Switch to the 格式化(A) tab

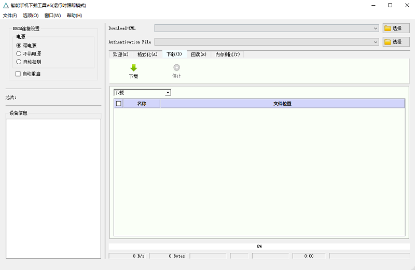tap(147, 54)
